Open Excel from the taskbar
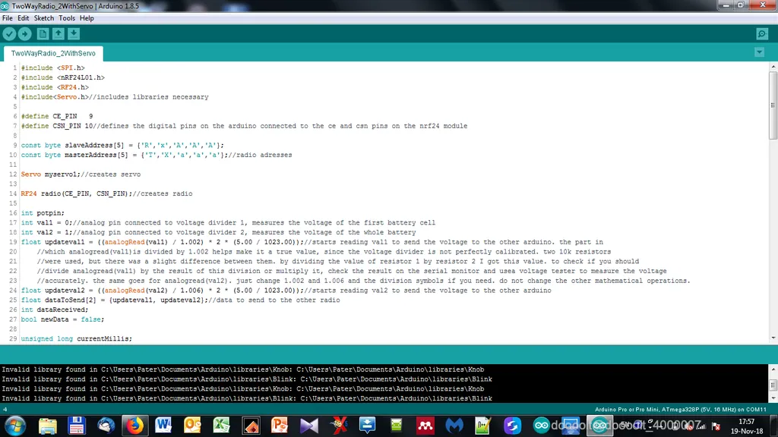778x437 pixels. click(221, 426)
